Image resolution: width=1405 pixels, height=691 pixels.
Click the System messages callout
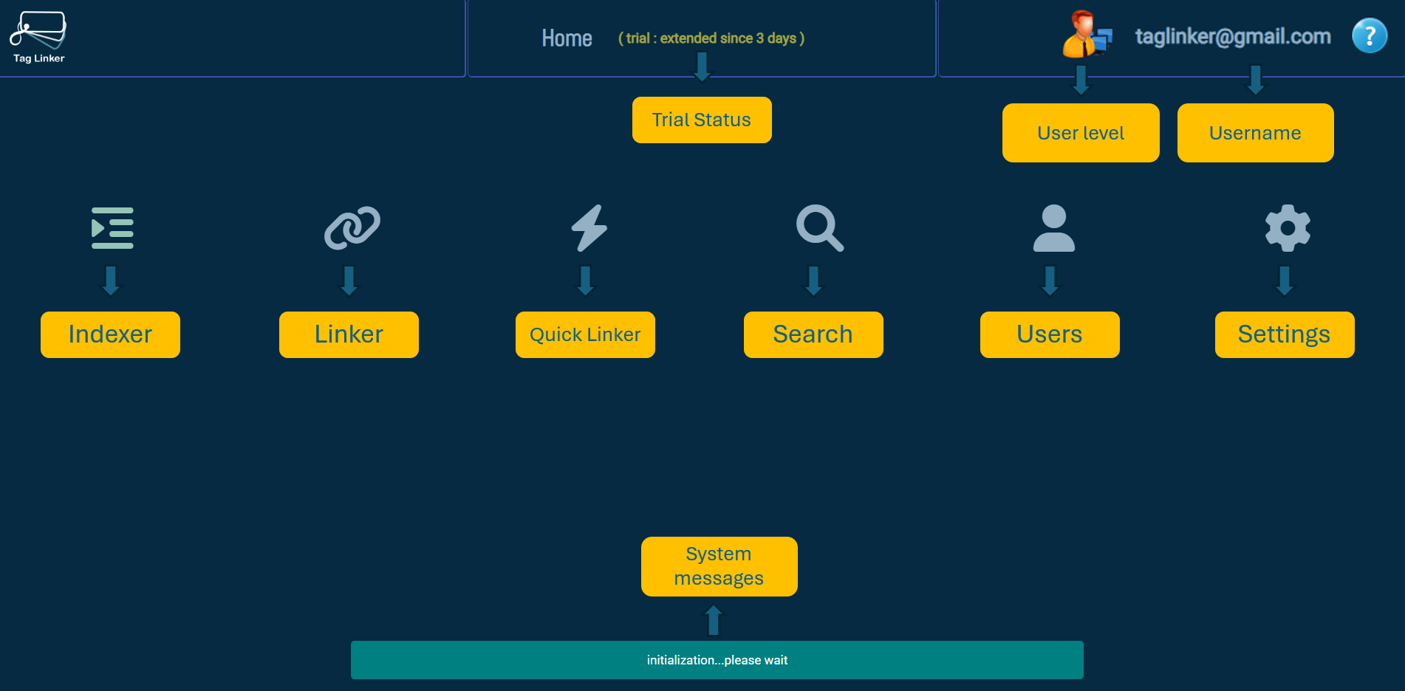click(719, 566)
